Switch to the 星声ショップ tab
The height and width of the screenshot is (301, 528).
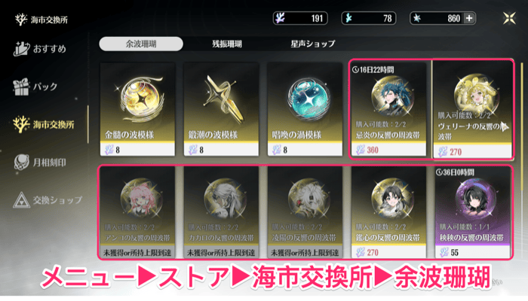[x=312, y=44]
